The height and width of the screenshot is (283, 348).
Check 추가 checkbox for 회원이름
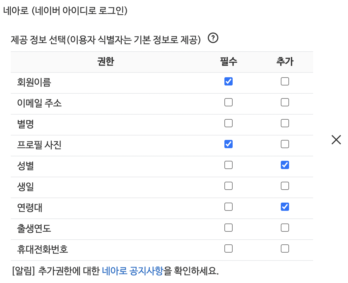click(x=285, y=81)
